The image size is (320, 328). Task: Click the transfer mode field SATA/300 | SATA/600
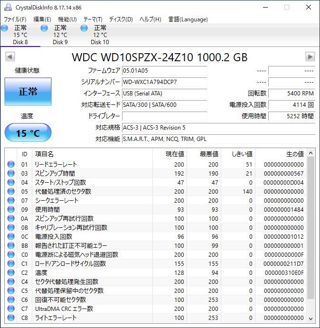pos(164,104)
